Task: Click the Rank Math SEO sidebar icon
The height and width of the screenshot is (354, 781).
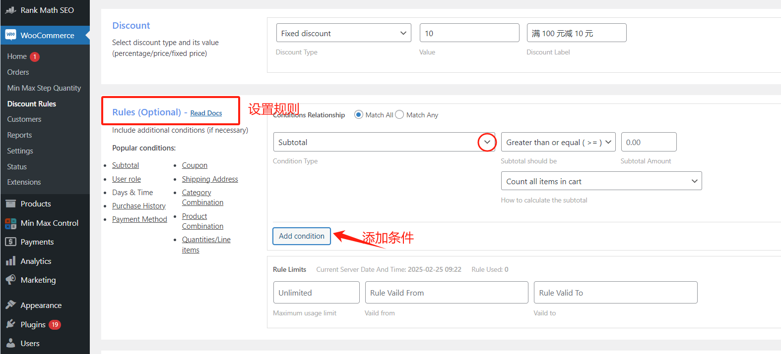Action: click(x=10, y=10)
